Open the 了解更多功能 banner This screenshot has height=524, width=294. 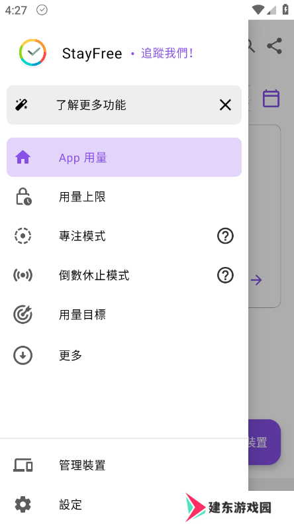coord(124,105)
